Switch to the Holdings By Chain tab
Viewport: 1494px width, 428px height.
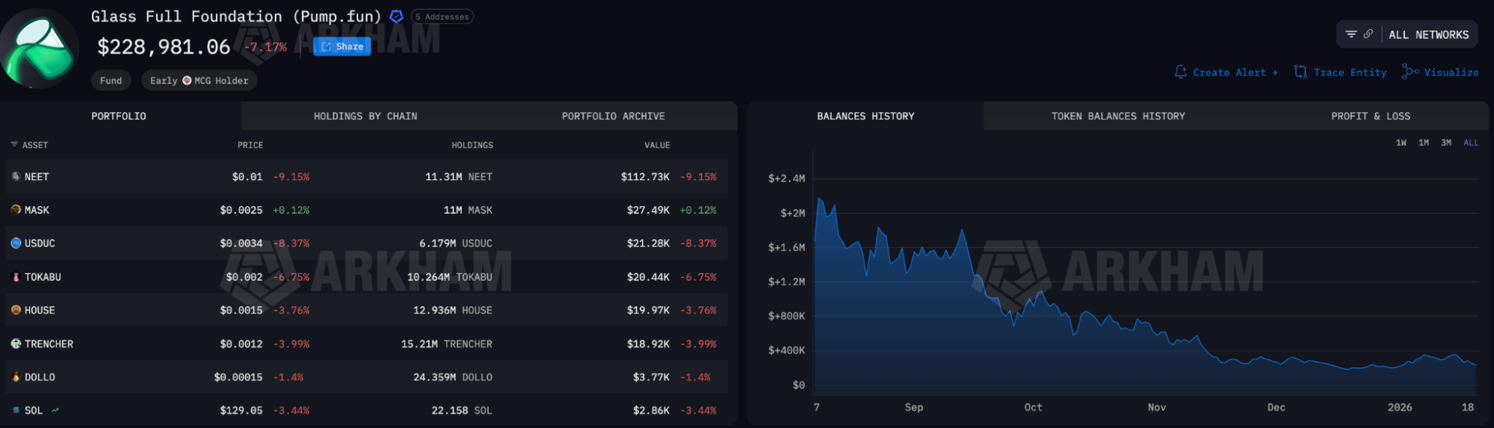click(365, 117)
